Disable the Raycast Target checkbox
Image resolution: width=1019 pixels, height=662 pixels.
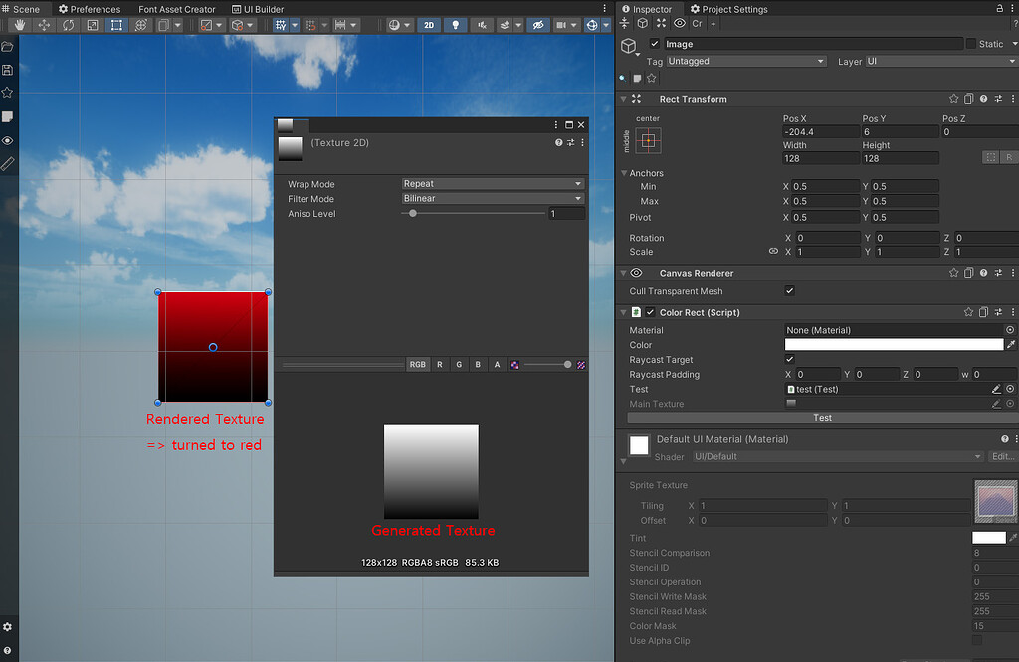click(789, 359)
